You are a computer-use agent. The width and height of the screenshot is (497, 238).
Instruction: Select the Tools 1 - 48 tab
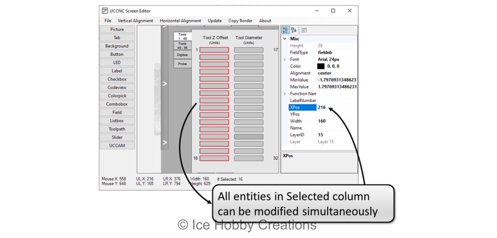[x=182, y=36]
